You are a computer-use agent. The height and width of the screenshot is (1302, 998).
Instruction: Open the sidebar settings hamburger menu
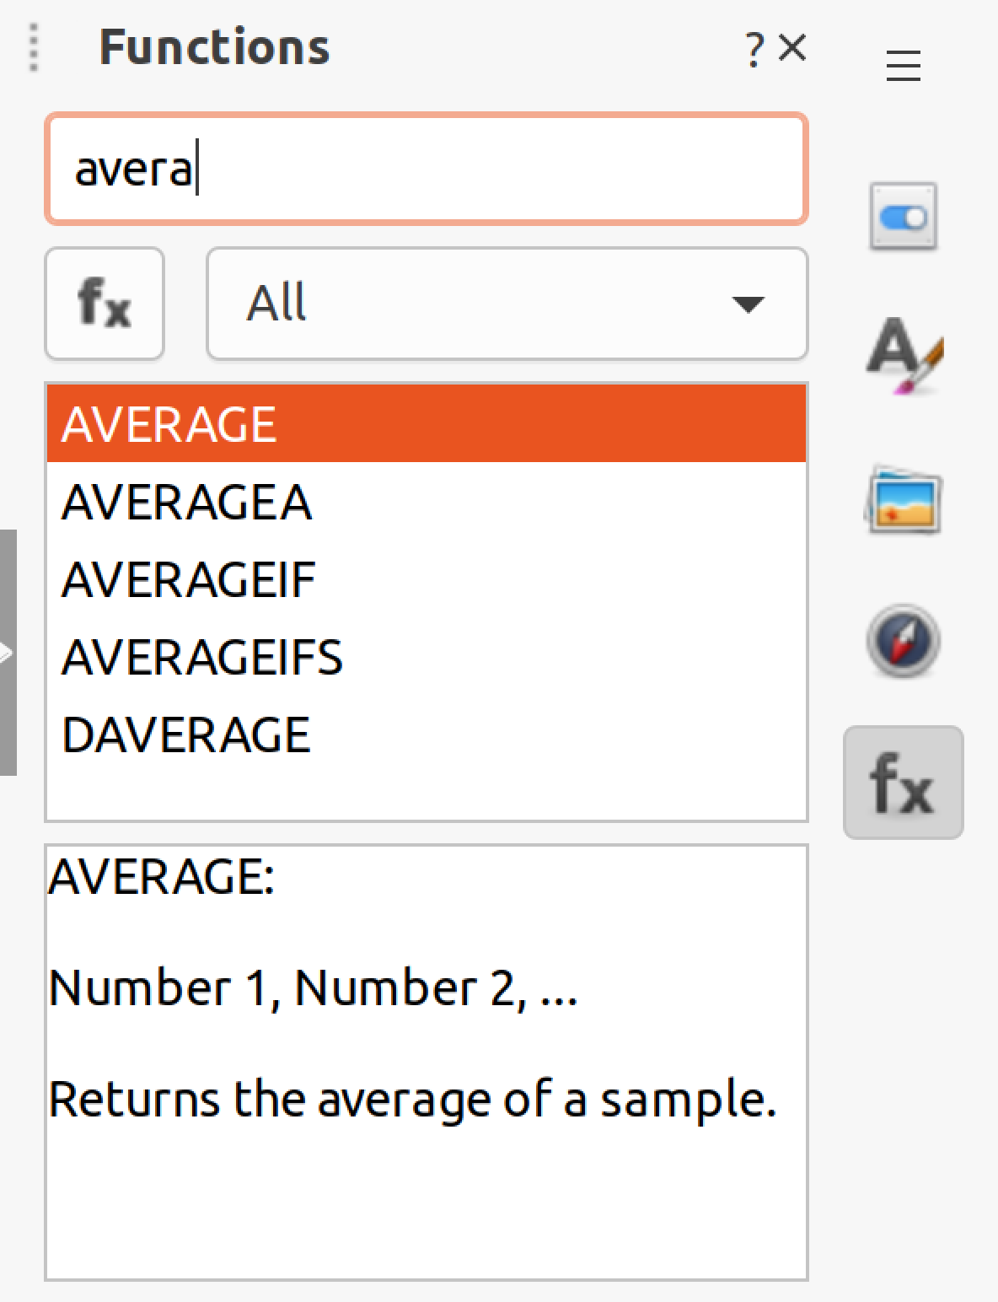point(903,66)
